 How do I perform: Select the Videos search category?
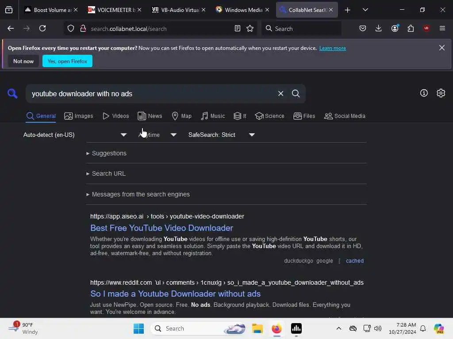pos(116,116)
